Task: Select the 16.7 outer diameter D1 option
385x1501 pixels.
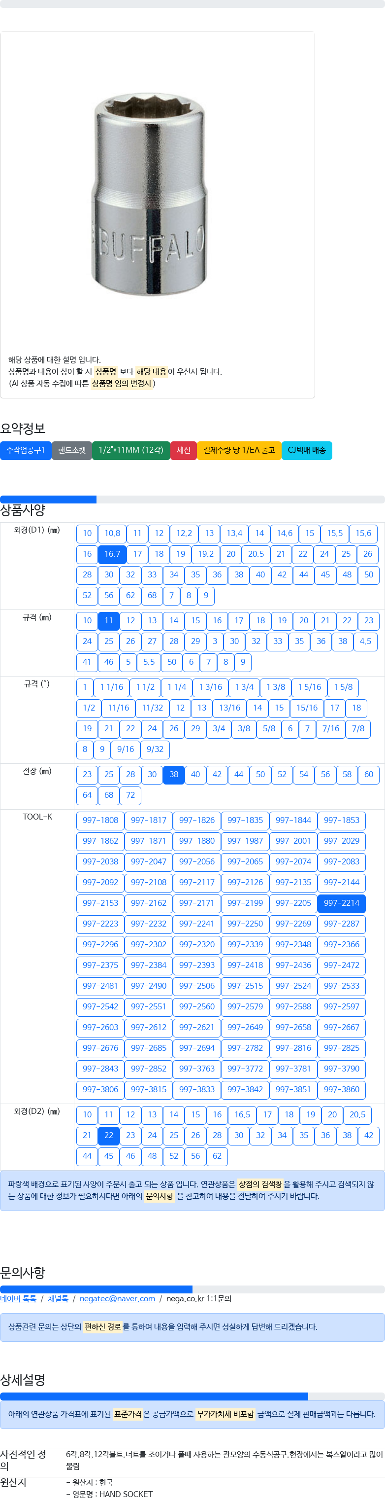Action: (112, 554)
